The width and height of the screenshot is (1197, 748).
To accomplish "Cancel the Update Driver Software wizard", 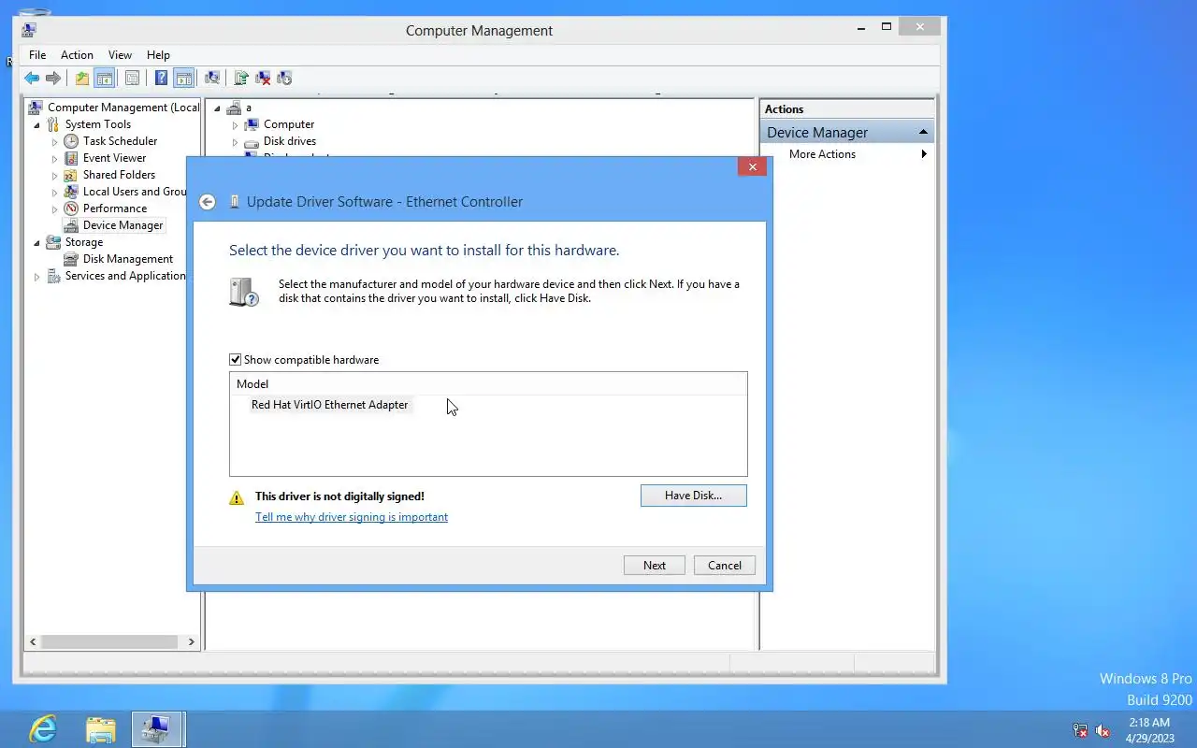I will point(725,566).
